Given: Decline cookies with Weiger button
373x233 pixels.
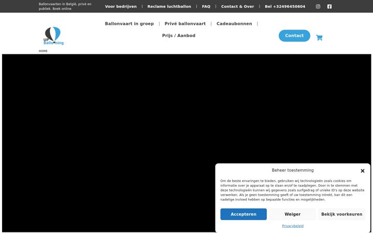Looking at the screenshot, I should click(292, 214).
